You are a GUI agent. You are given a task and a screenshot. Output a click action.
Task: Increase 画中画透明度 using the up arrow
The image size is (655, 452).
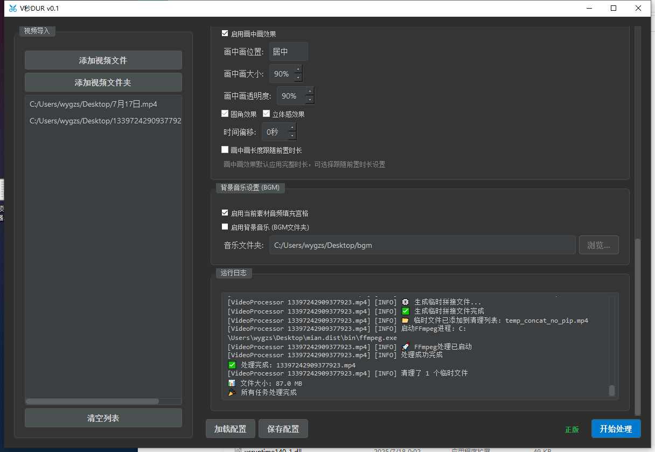coord(309,92)
